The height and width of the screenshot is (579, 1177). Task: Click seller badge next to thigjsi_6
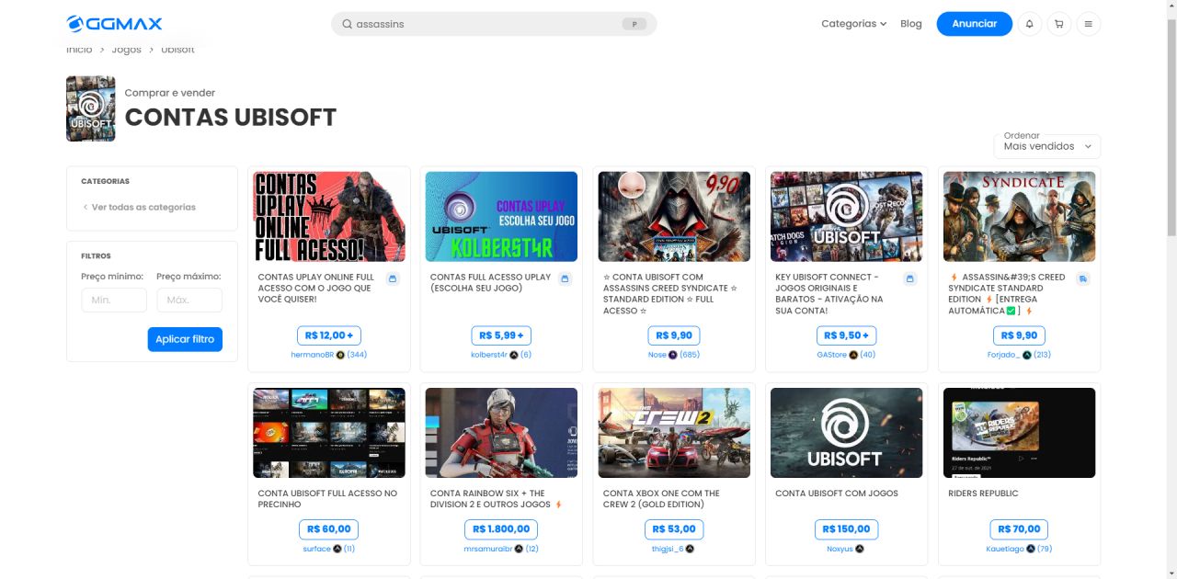(690, 549)
